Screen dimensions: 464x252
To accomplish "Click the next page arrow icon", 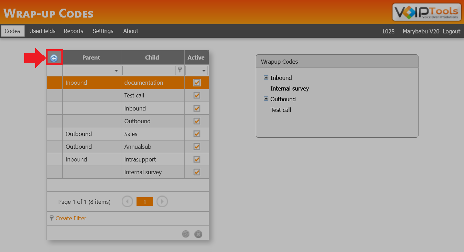I will coord(162,201).
